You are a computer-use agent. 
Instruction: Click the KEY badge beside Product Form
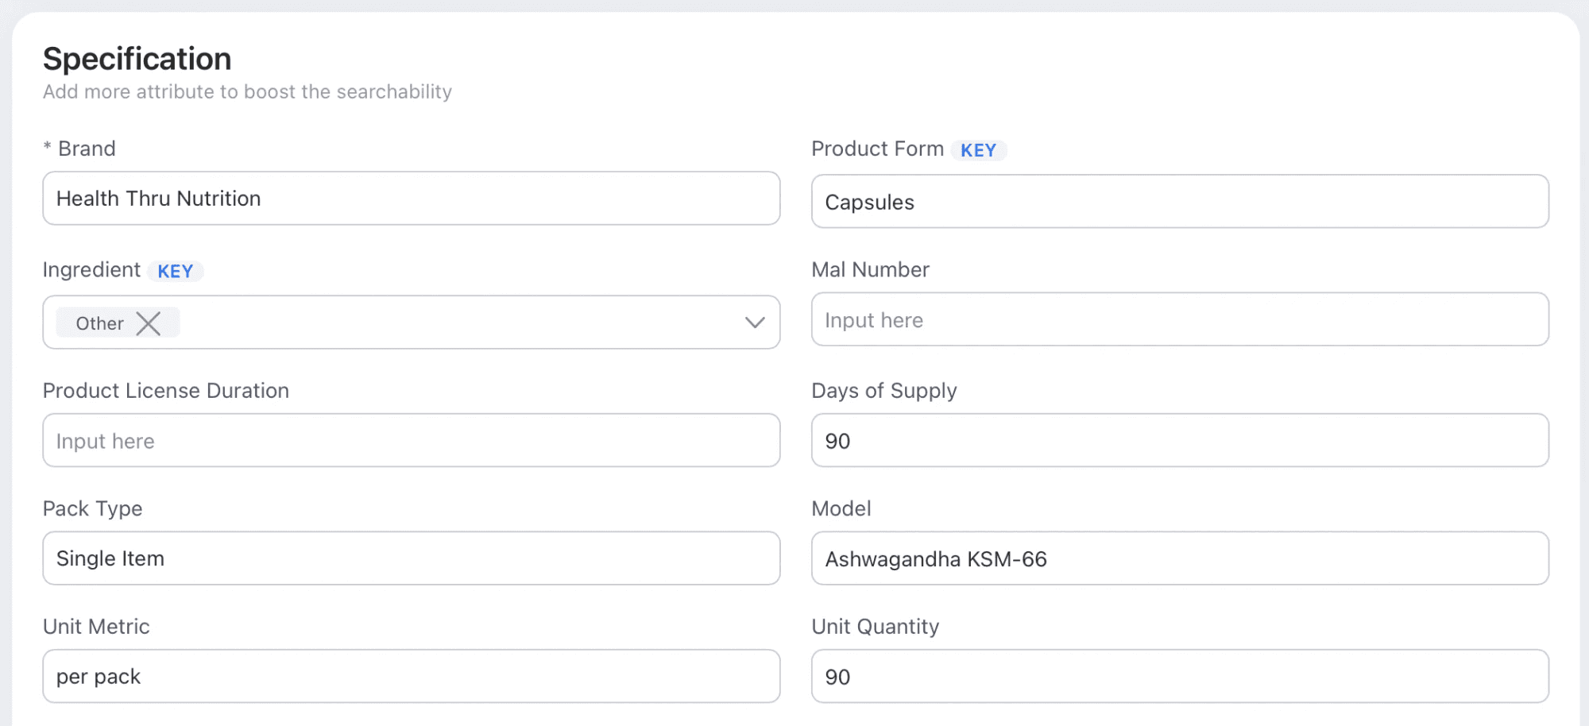978,151
